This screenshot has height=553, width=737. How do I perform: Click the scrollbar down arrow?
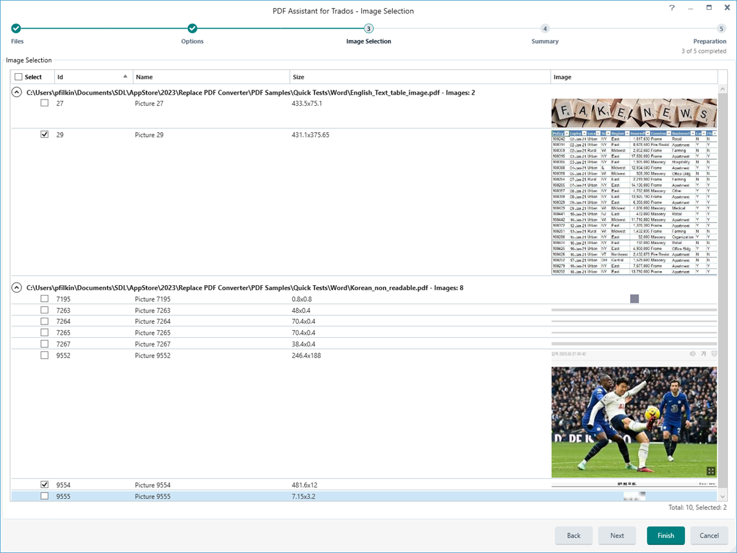coord(722,496)
